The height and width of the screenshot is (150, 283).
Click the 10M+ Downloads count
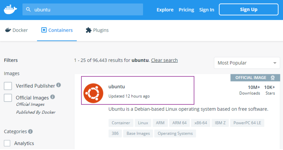[250, 90]
